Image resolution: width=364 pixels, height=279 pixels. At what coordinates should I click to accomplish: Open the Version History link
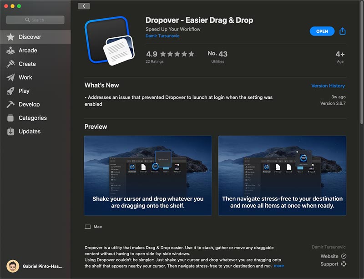click(x=328, y=86)
